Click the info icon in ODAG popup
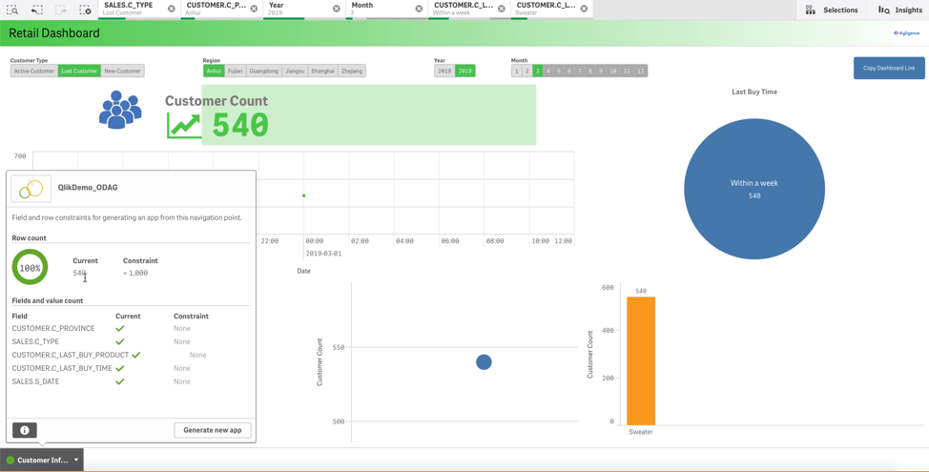The width and height of the screenshot is (929, 472). [25, 430]
